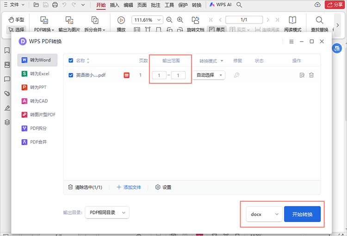This screenshot has width=347, height=236.
Task: Click the 输出为图片 tool
Action: [x=69, y=25]
